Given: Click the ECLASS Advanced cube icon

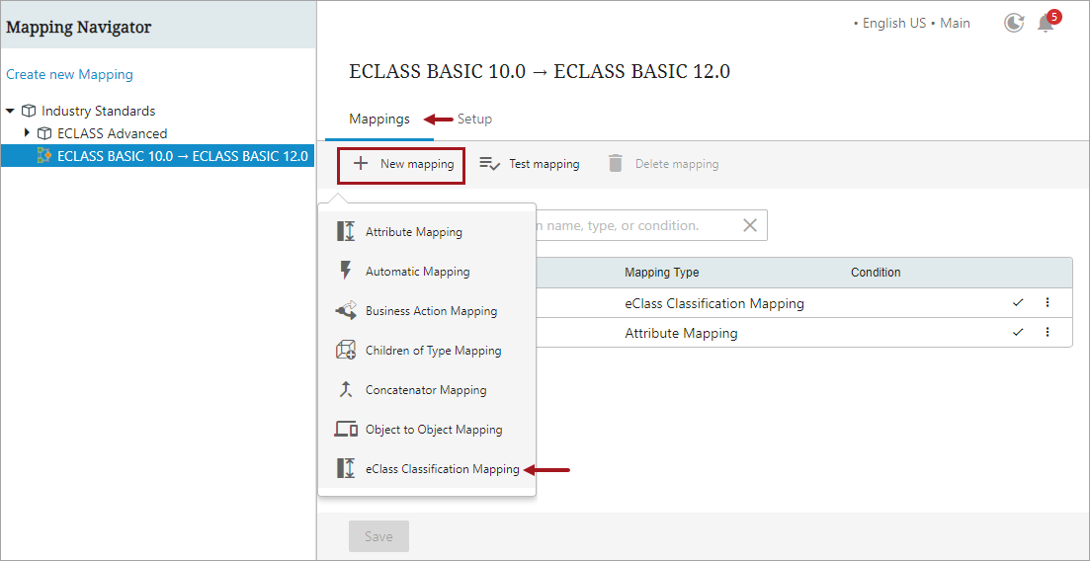Looking at the screenshot, I should pos(44,133).
